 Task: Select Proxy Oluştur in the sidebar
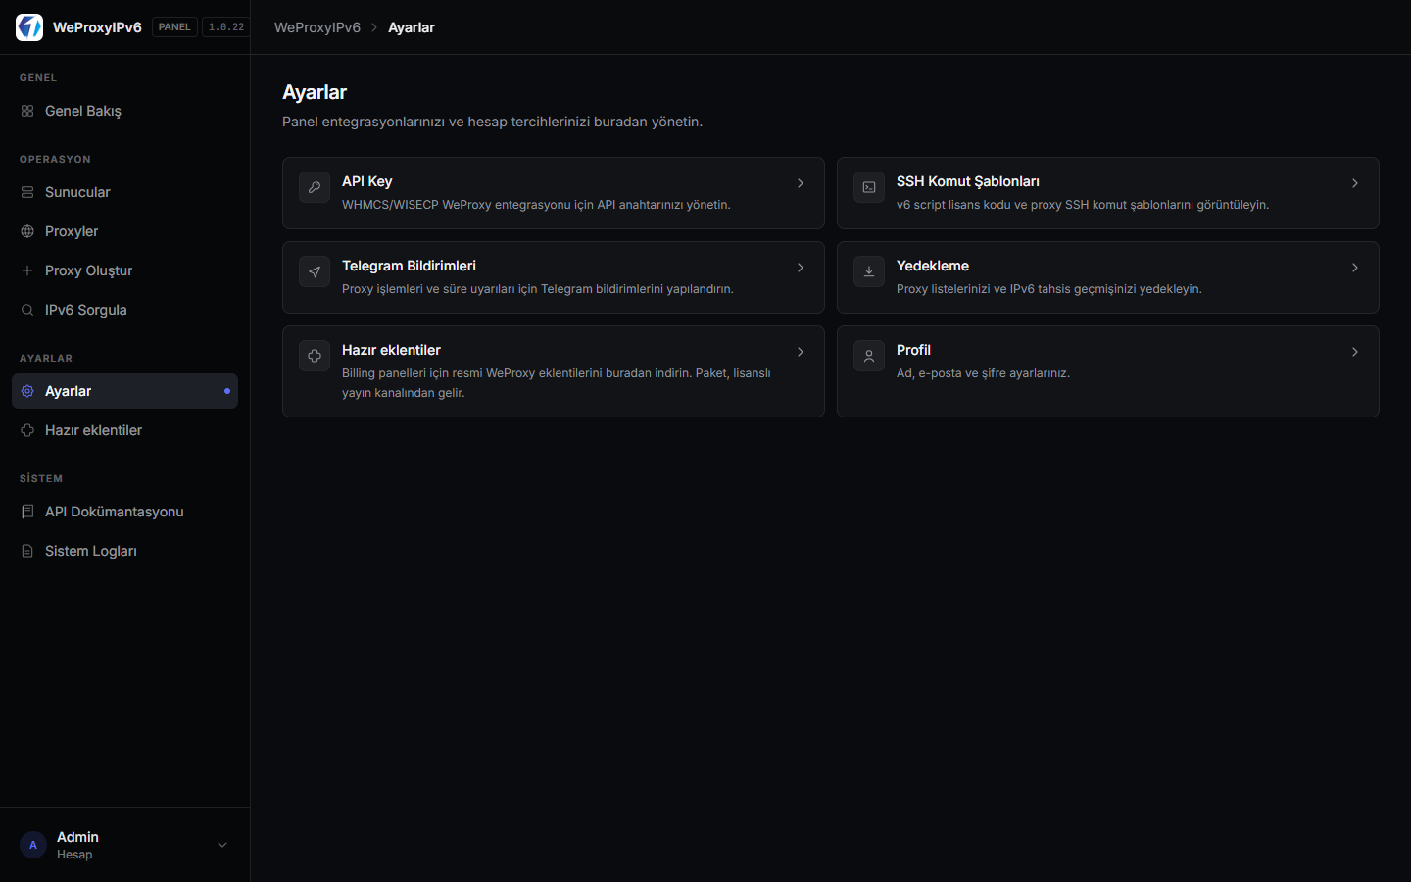click(124, 270)
